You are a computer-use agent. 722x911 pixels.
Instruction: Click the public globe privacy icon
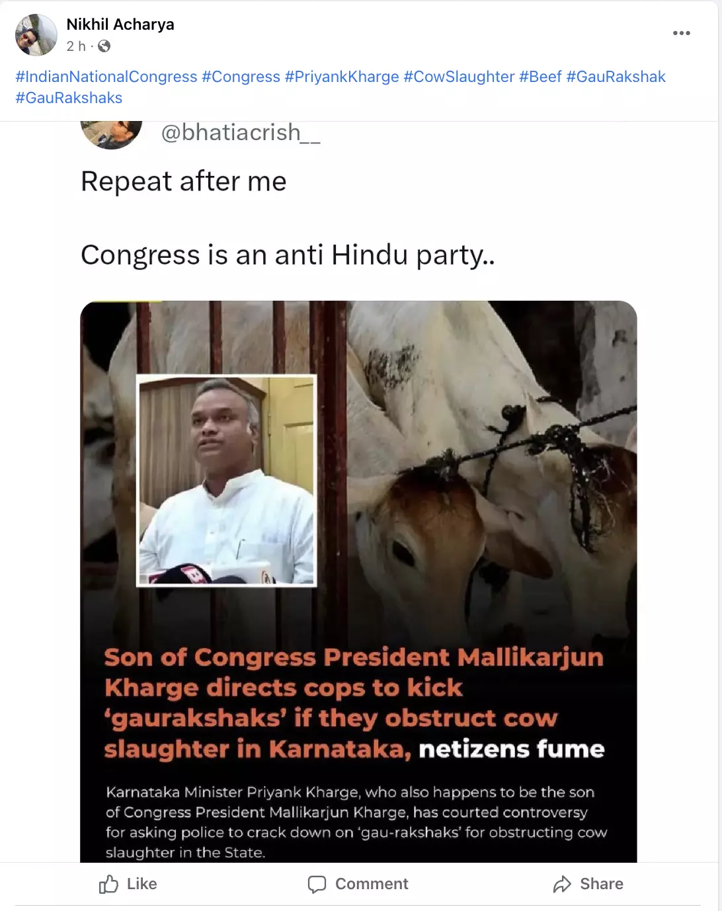(x=104, y=46)
